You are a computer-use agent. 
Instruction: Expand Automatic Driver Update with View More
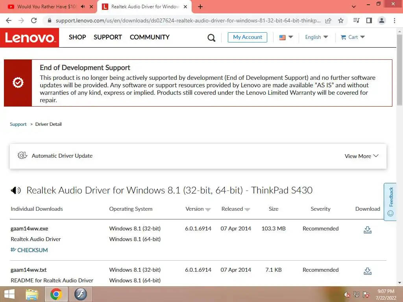pos(361,156)
